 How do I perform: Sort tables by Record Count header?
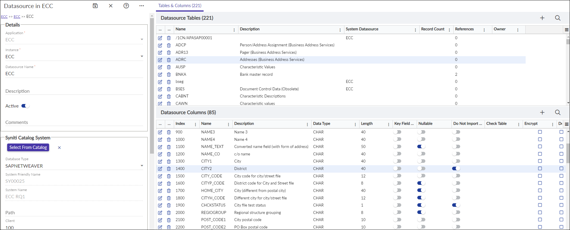click(433, 29)
